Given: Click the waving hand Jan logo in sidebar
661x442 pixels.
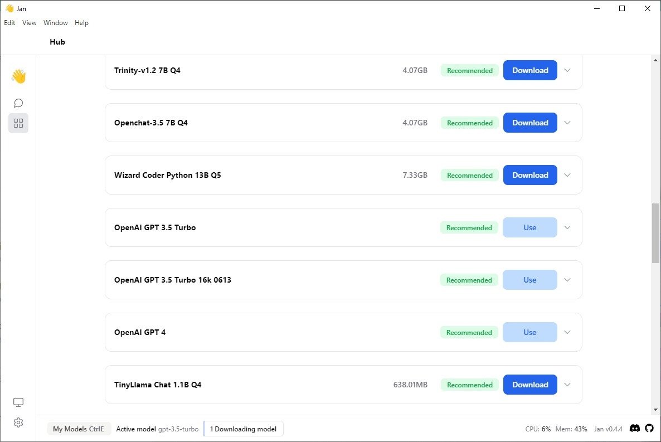Looking at the screenshot, I should click(x=18, y=76).
